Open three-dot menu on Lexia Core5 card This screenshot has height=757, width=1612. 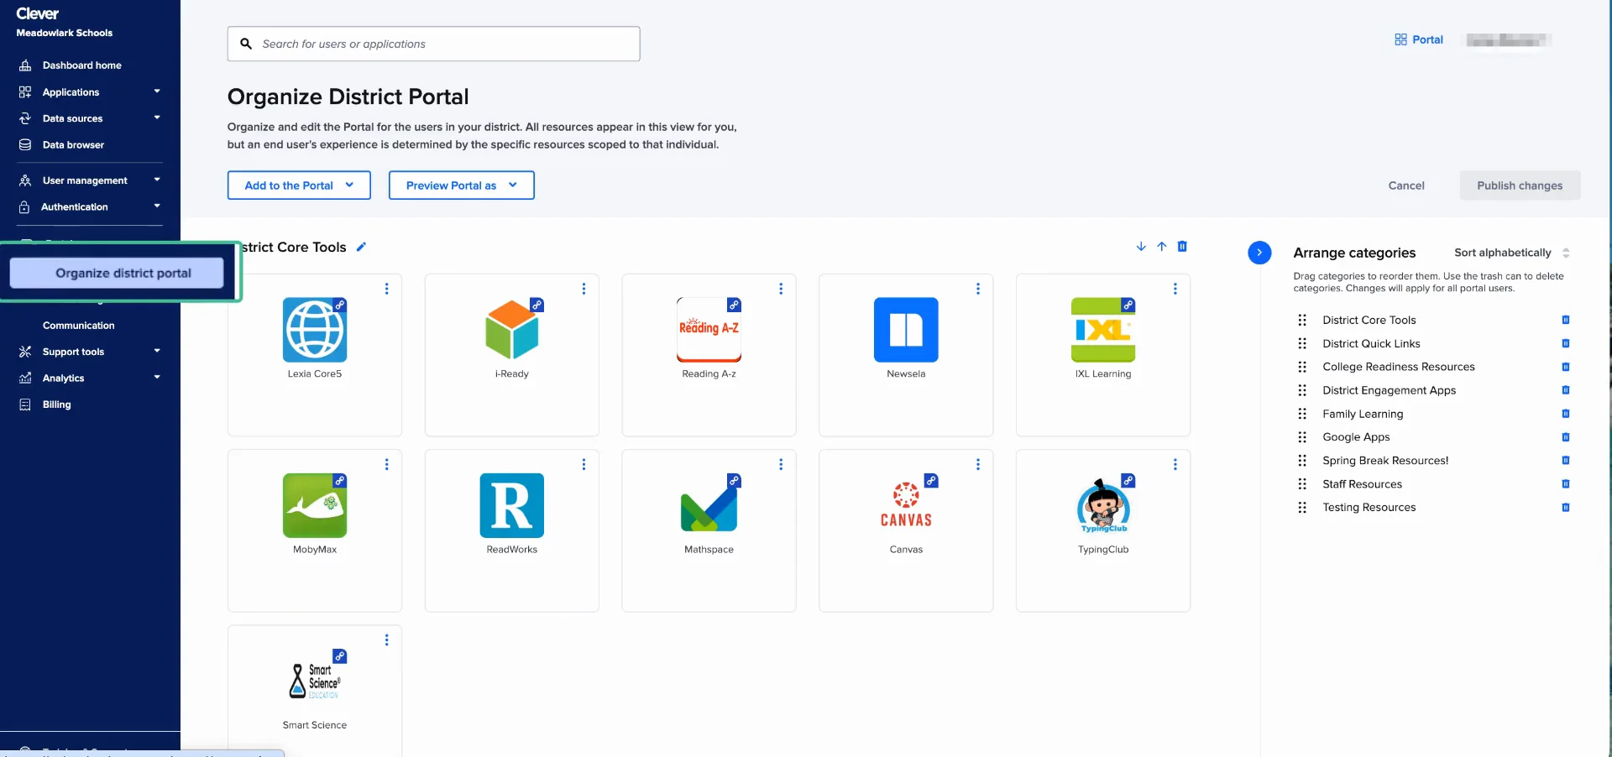coord(386,289)
